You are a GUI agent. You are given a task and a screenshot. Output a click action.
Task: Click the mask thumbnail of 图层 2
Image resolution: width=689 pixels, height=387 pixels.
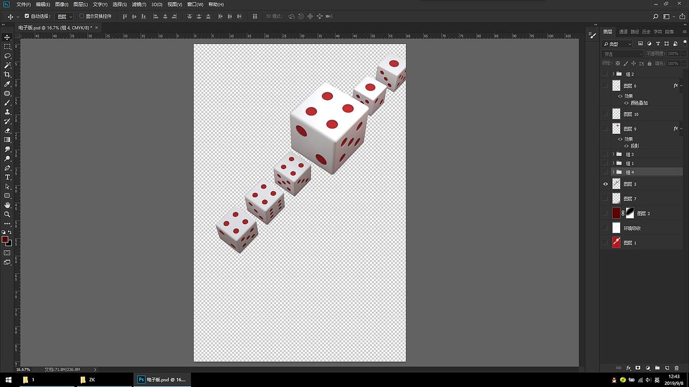630,213
